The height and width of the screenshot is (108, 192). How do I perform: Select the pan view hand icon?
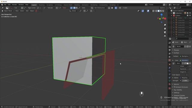(165, 28)
